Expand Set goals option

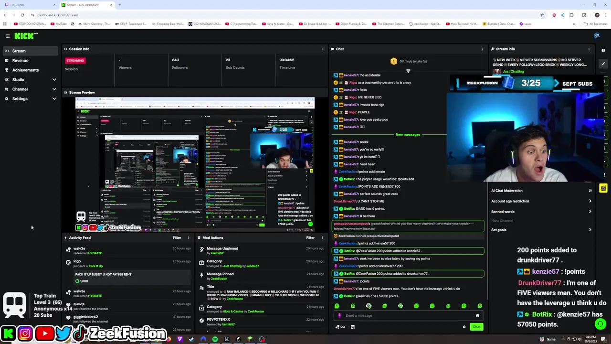coord(541,230)
